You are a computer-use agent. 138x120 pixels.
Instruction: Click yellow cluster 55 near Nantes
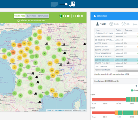pyautogui.click(x=12, y=61)
